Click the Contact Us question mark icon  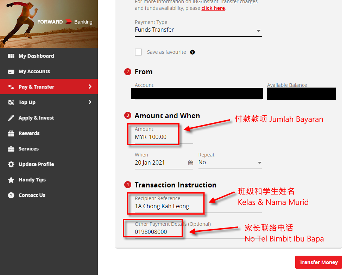coord(11,195)
